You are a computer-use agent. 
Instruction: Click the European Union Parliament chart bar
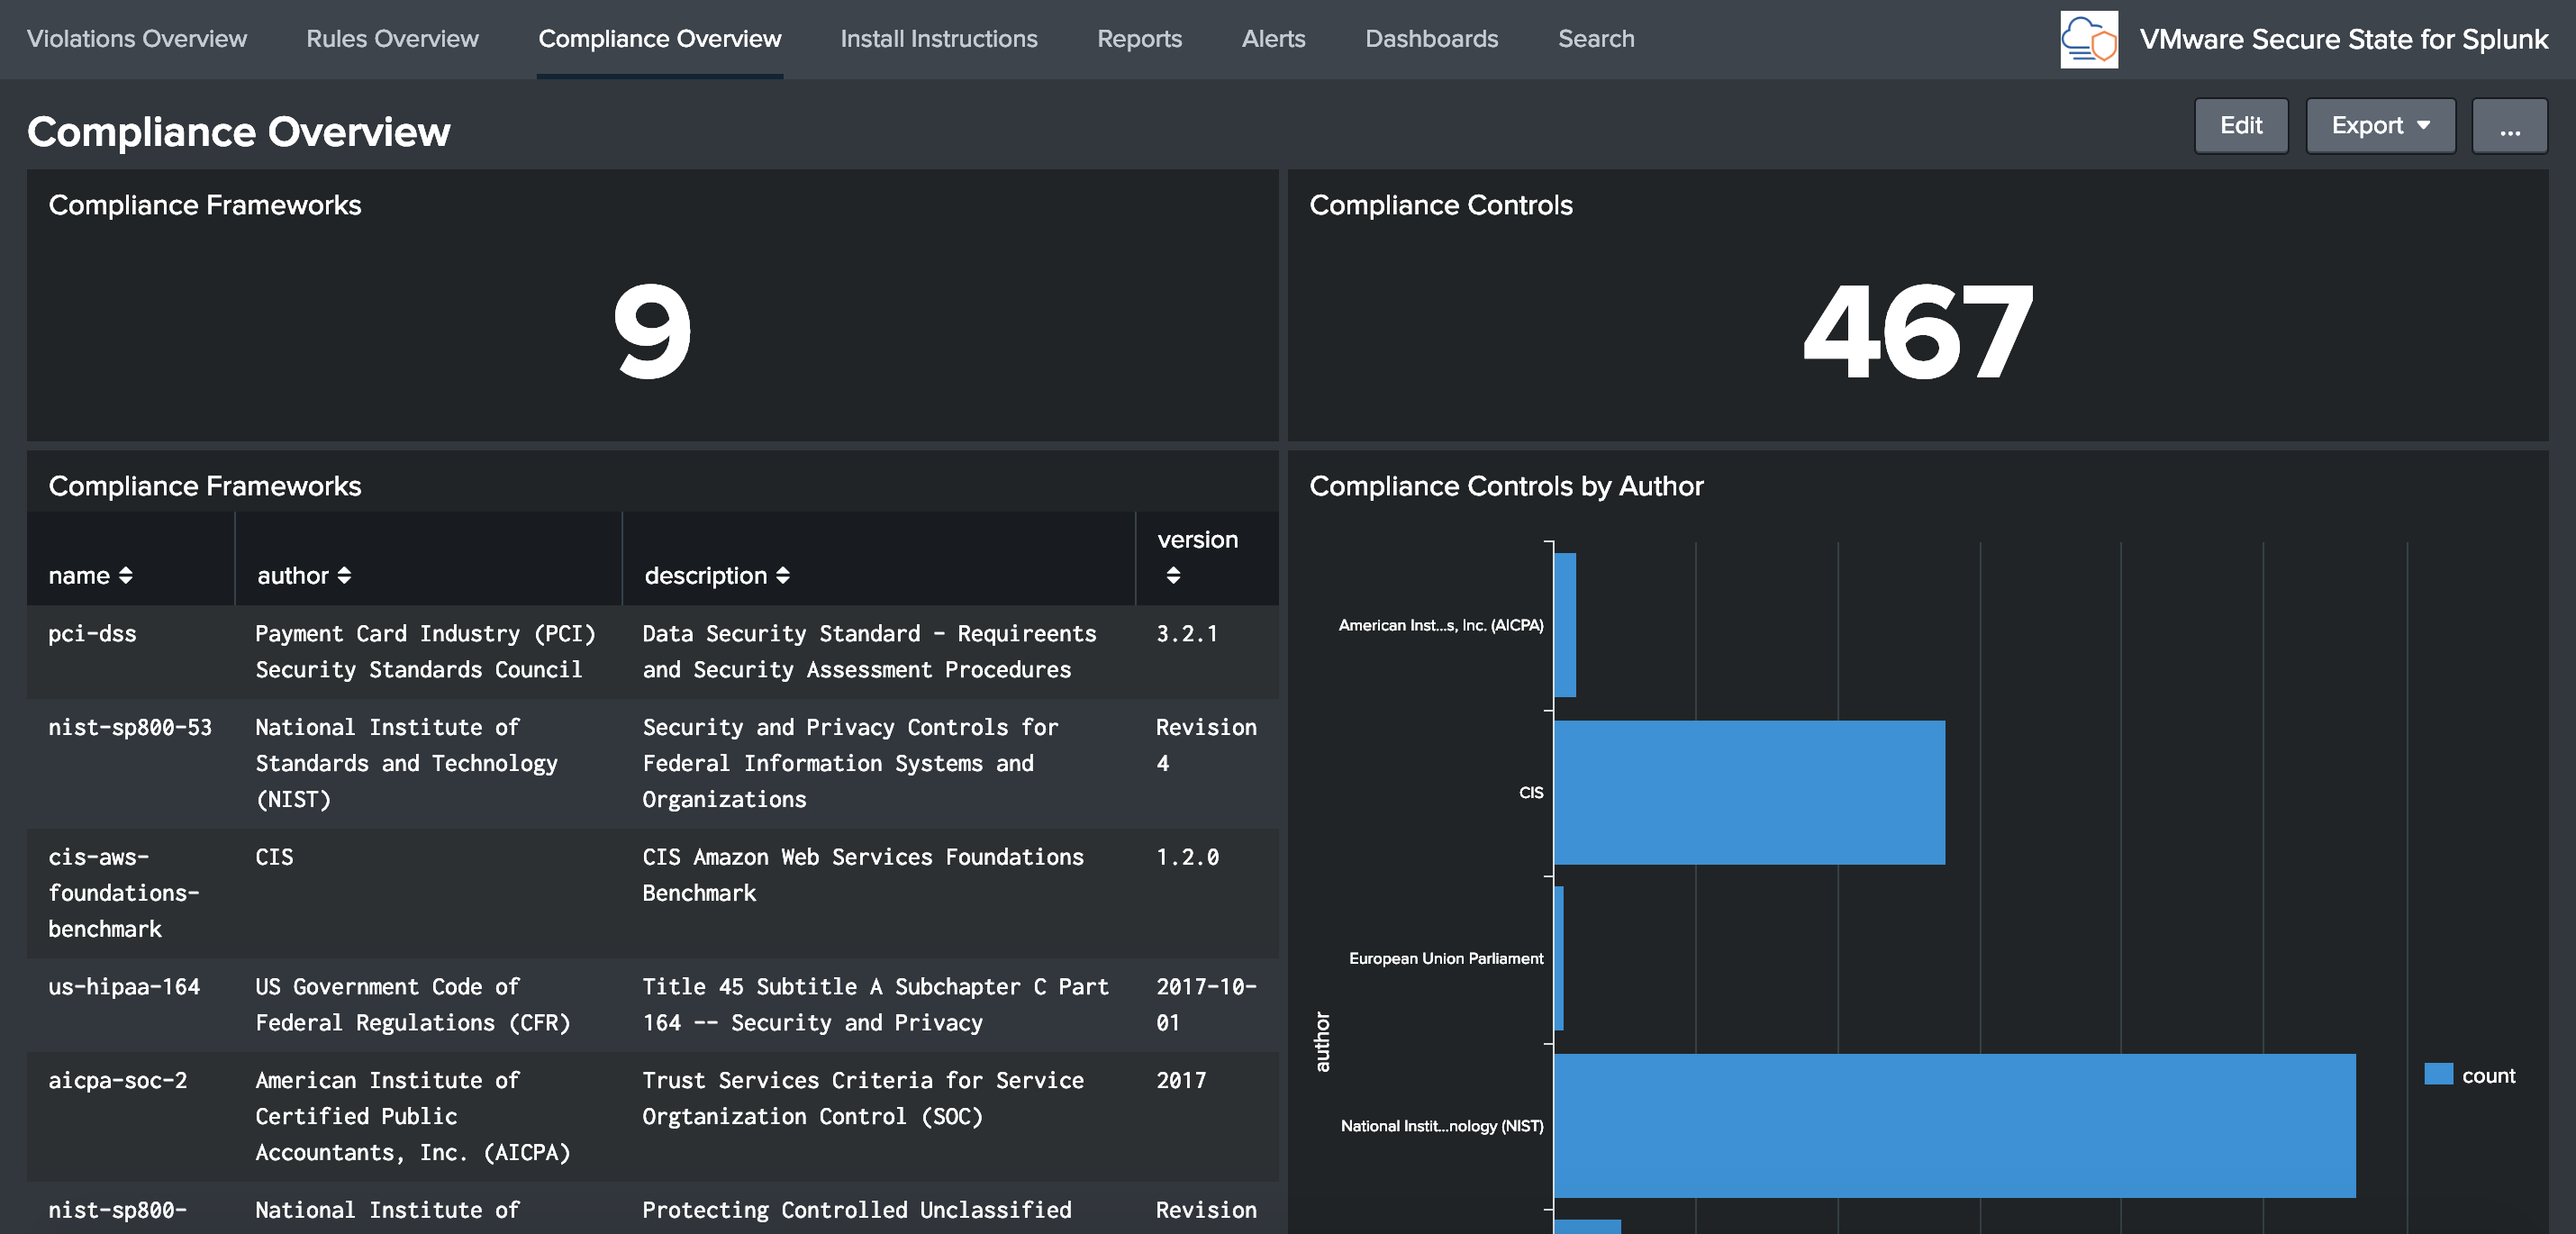pyautogui.click(x=1559, y=958)
